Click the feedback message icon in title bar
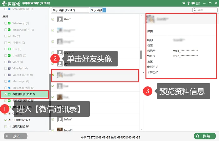219x141 pixels. [198, 3]
